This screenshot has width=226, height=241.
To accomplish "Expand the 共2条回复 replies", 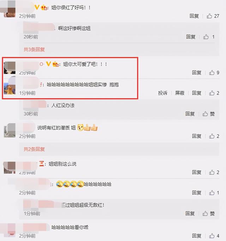I will 34,149.
